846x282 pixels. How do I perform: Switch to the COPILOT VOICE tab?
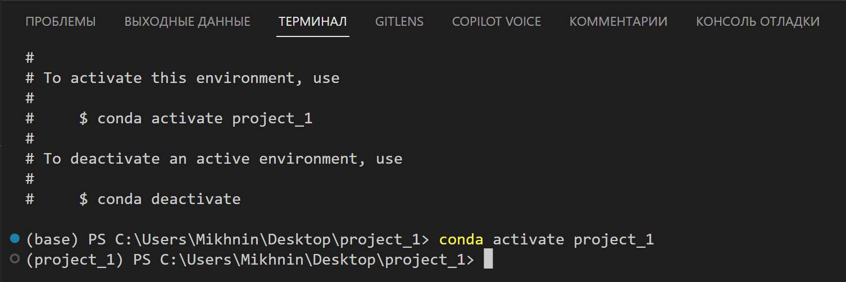pyautogui.click(x=496, y=22)
